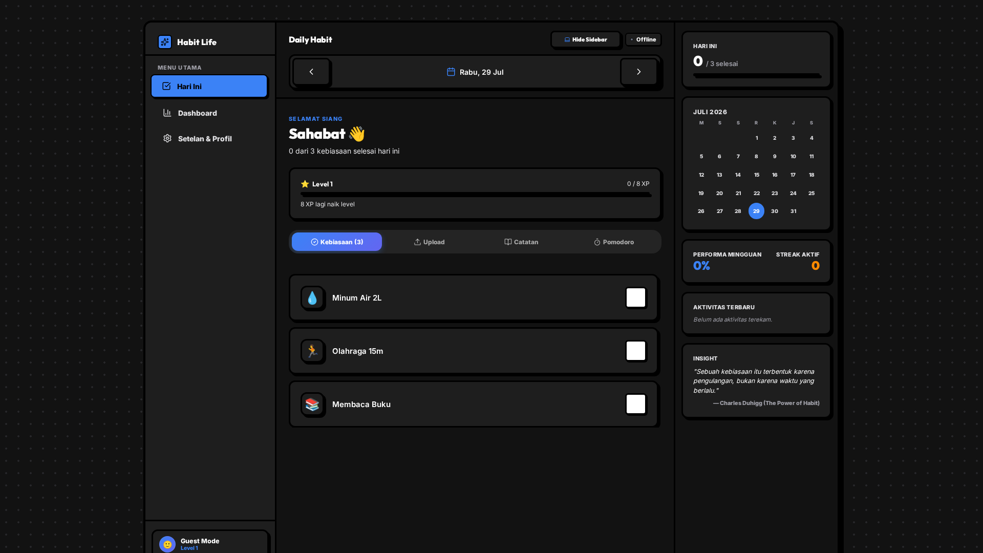Click the SELAMAT SIANG greeting label
This screenshot has width=983, height=553.
[x=315, y=119]
